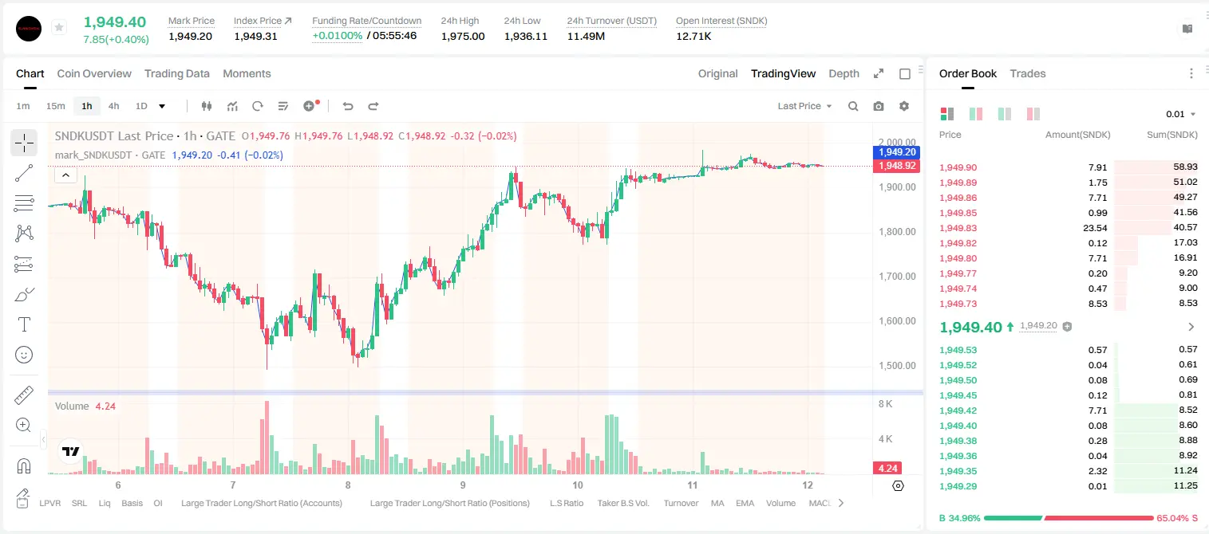
Task: Toggle the magnet snap mode
Action: tap(24, 465)
